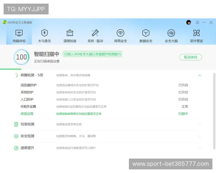Click 已开启 status of 系统防护
Screen dimensions: 216x173
pyautogui.click(x=183, y=92)
